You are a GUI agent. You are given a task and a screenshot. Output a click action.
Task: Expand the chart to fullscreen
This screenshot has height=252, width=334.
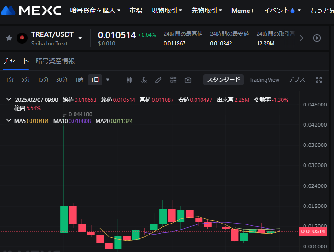point(319,80)
